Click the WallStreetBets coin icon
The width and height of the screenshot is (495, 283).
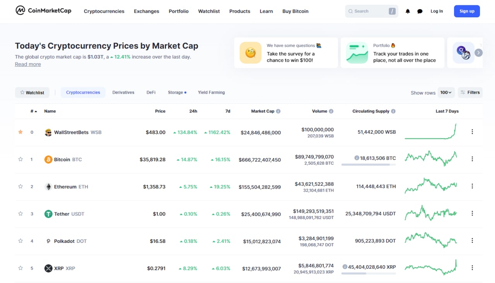coord(48,132)
